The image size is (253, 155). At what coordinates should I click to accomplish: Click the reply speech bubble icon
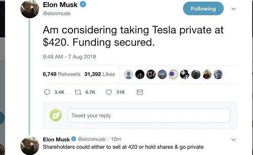pos(47,92)
